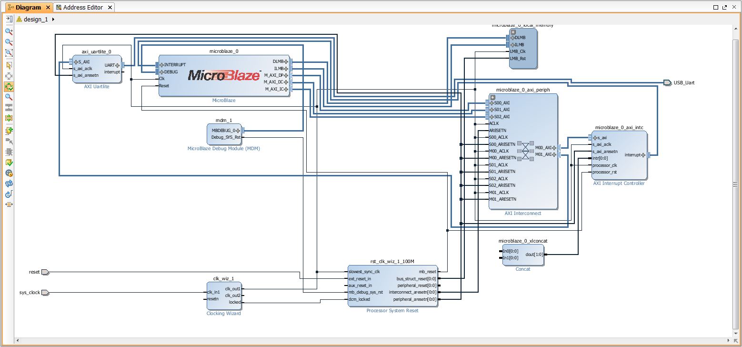Click the Collapse All toolbar icon
Screen dimensions: 742x347
click(9, 108)
